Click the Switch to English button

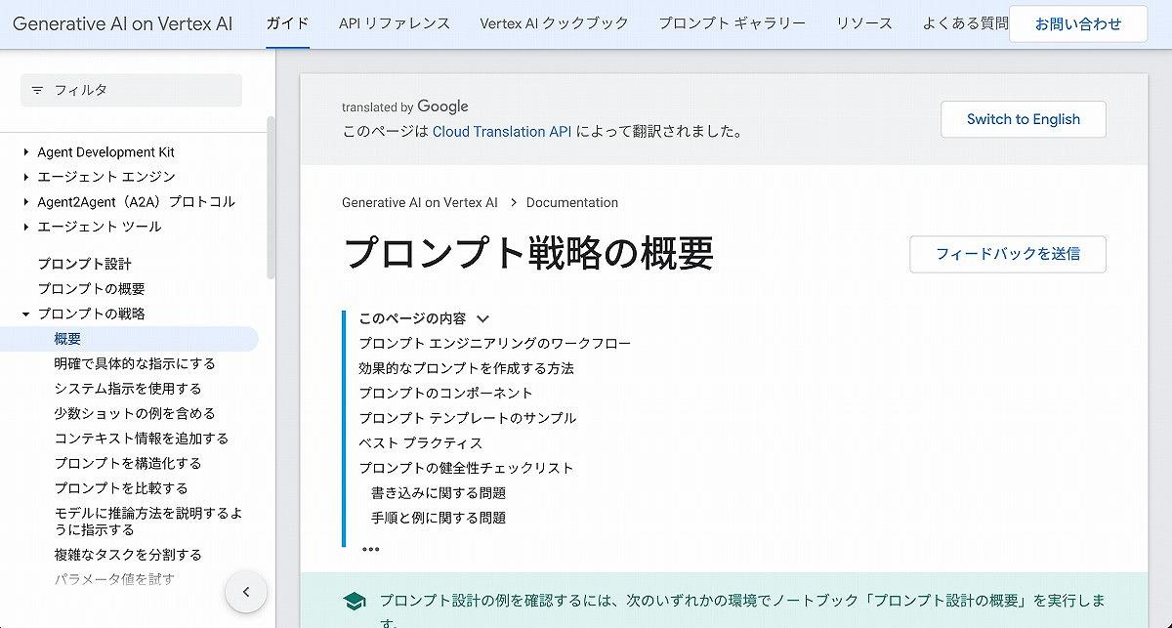coord(1023,119)
